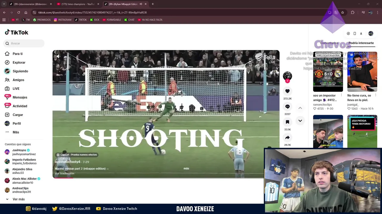Image resolution: width=382 pixels, height=214 pixels.
Task: Open the Chrome apps grid icon
Action: pyautogui.click(x=4, y=20)
